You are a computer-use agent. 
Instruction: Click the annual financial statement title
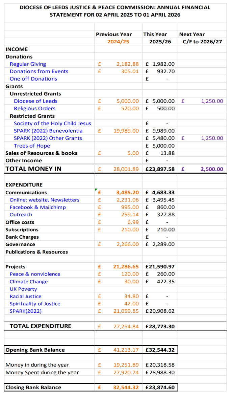click(115, 11)
